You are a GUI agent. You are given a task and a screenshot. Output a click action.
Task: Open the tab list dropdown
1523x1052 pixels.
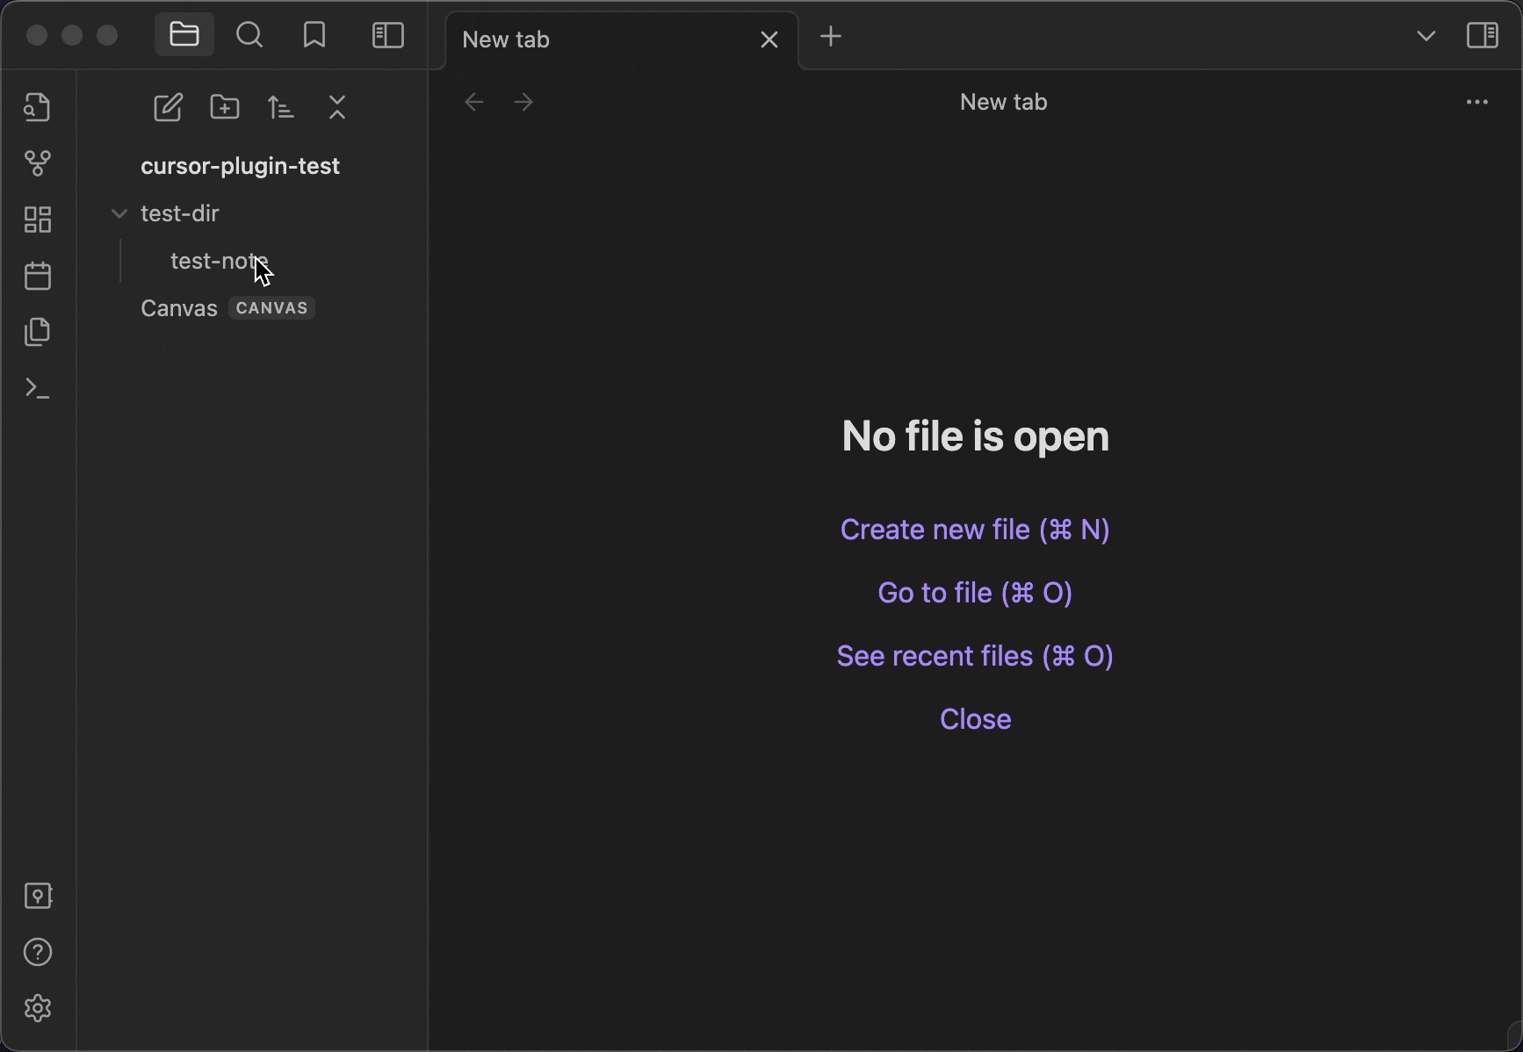[x=1426, y=36]
